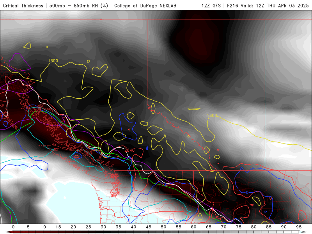Click the colorbar tick label "40"
The width and height of the screenshot is (312, 234).
[133, 227]
